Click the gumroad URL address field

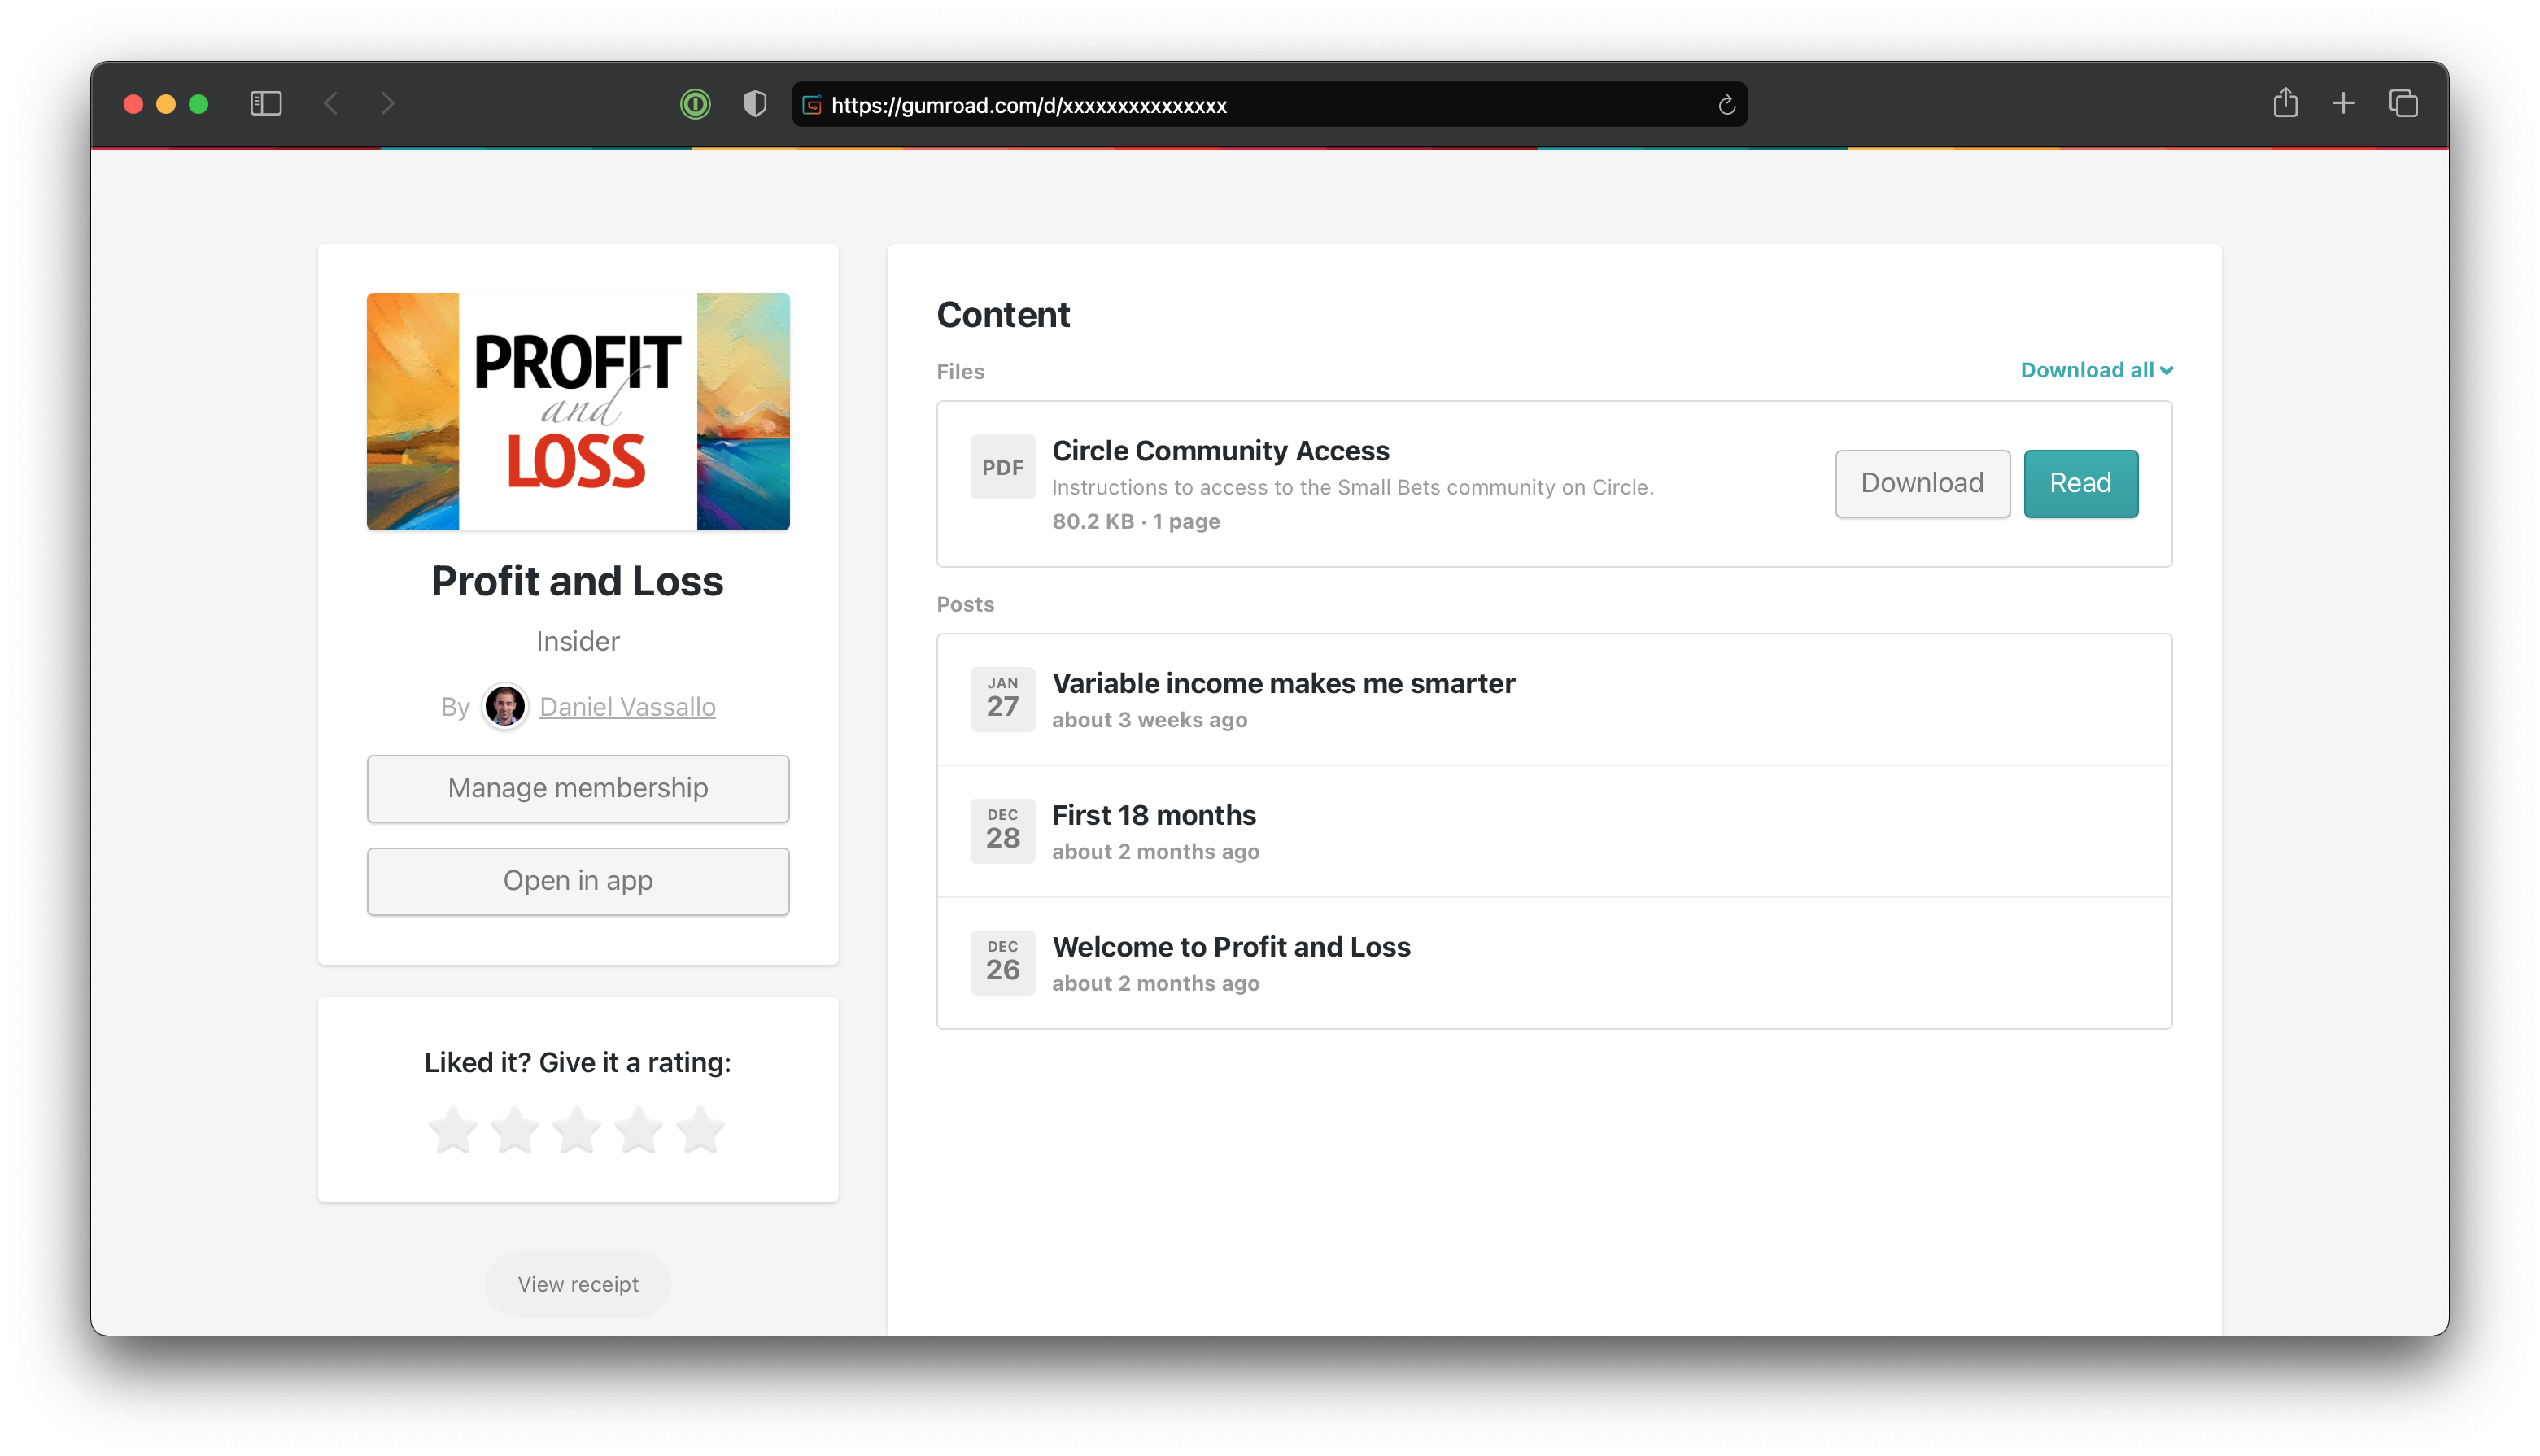[x=1260, y=105]
